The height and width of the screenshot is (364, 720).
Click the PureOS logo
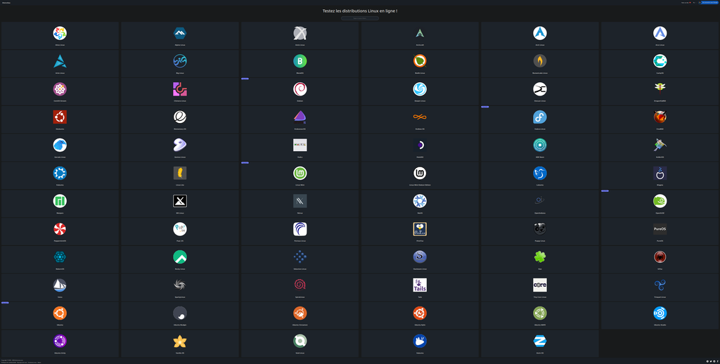click(x=660, y=229)
